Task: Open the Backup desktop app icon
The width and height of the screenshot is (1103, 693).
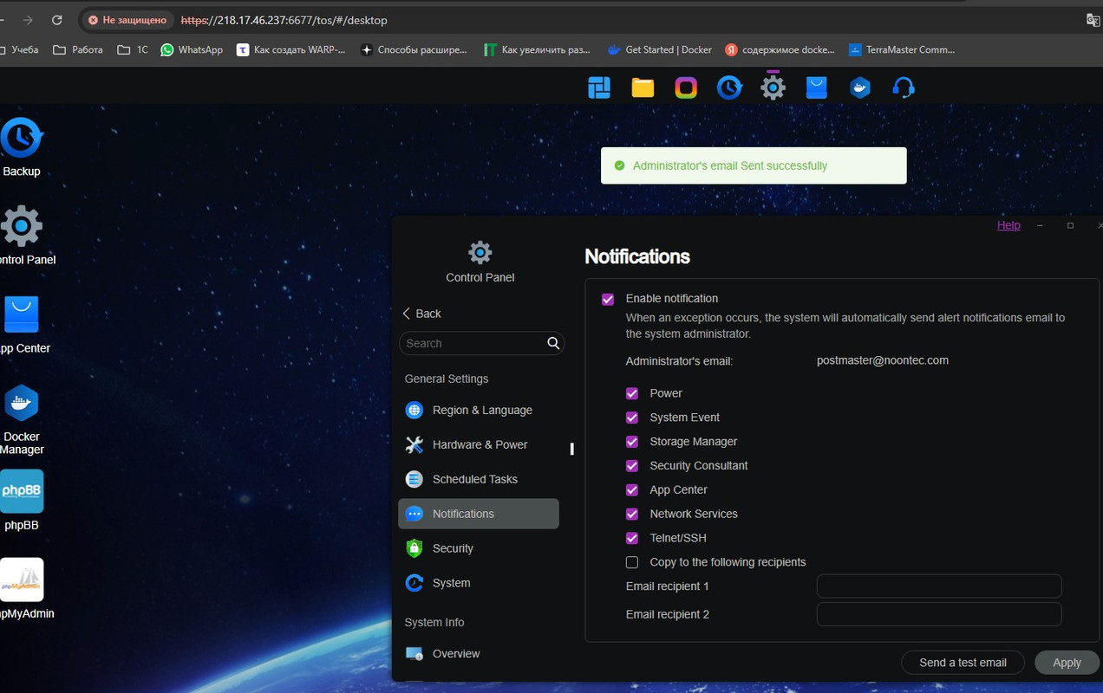Action: click(22, 138)
